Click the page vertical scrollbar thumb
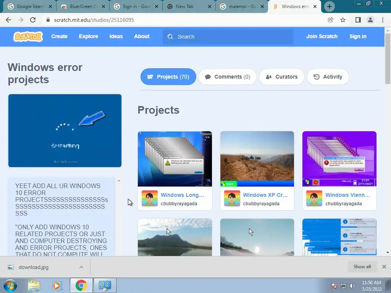This screenshot has width=391, height=293. pos(388,58)
